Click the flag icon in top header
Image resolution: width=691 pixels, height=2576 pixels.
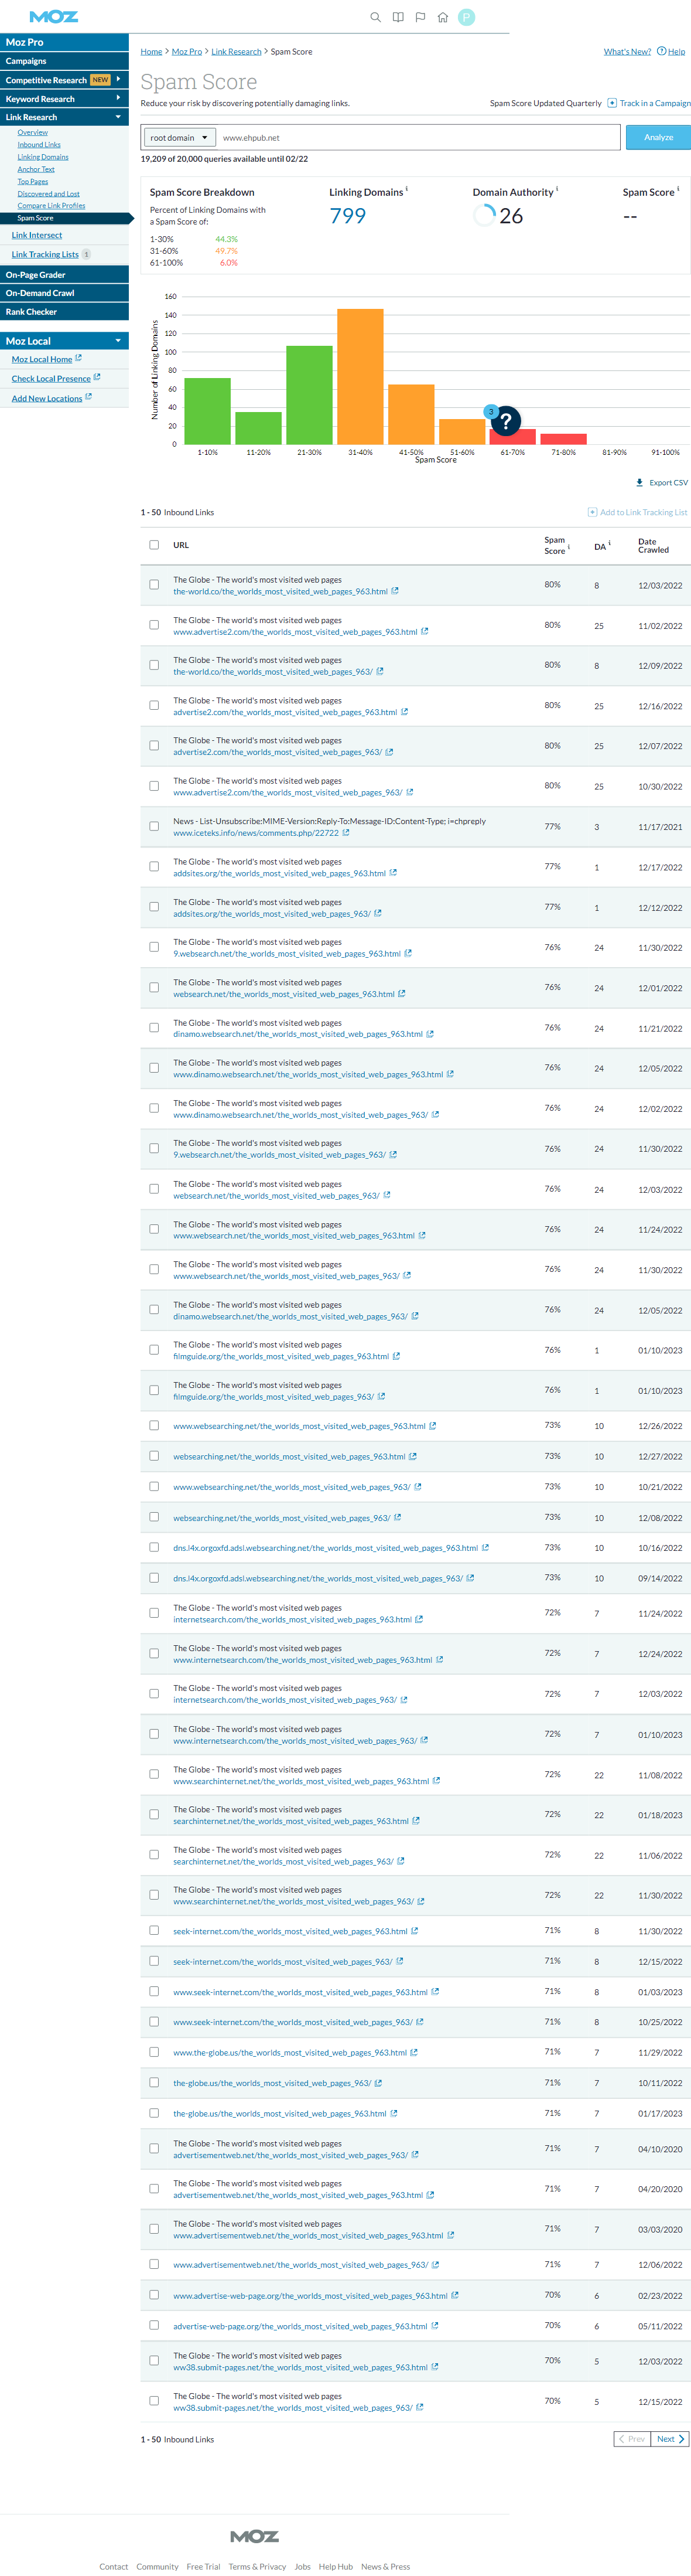(420, 17)
